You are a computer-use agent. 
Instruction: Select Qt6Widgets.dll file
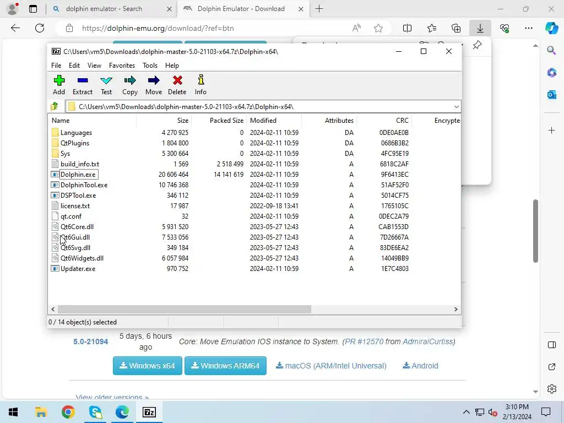(x=82, y=258)
